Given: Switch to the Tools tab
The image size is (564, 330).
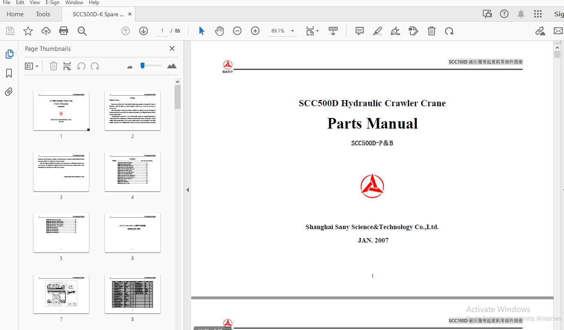Looking at the screenshot, I should click(43, 14).
